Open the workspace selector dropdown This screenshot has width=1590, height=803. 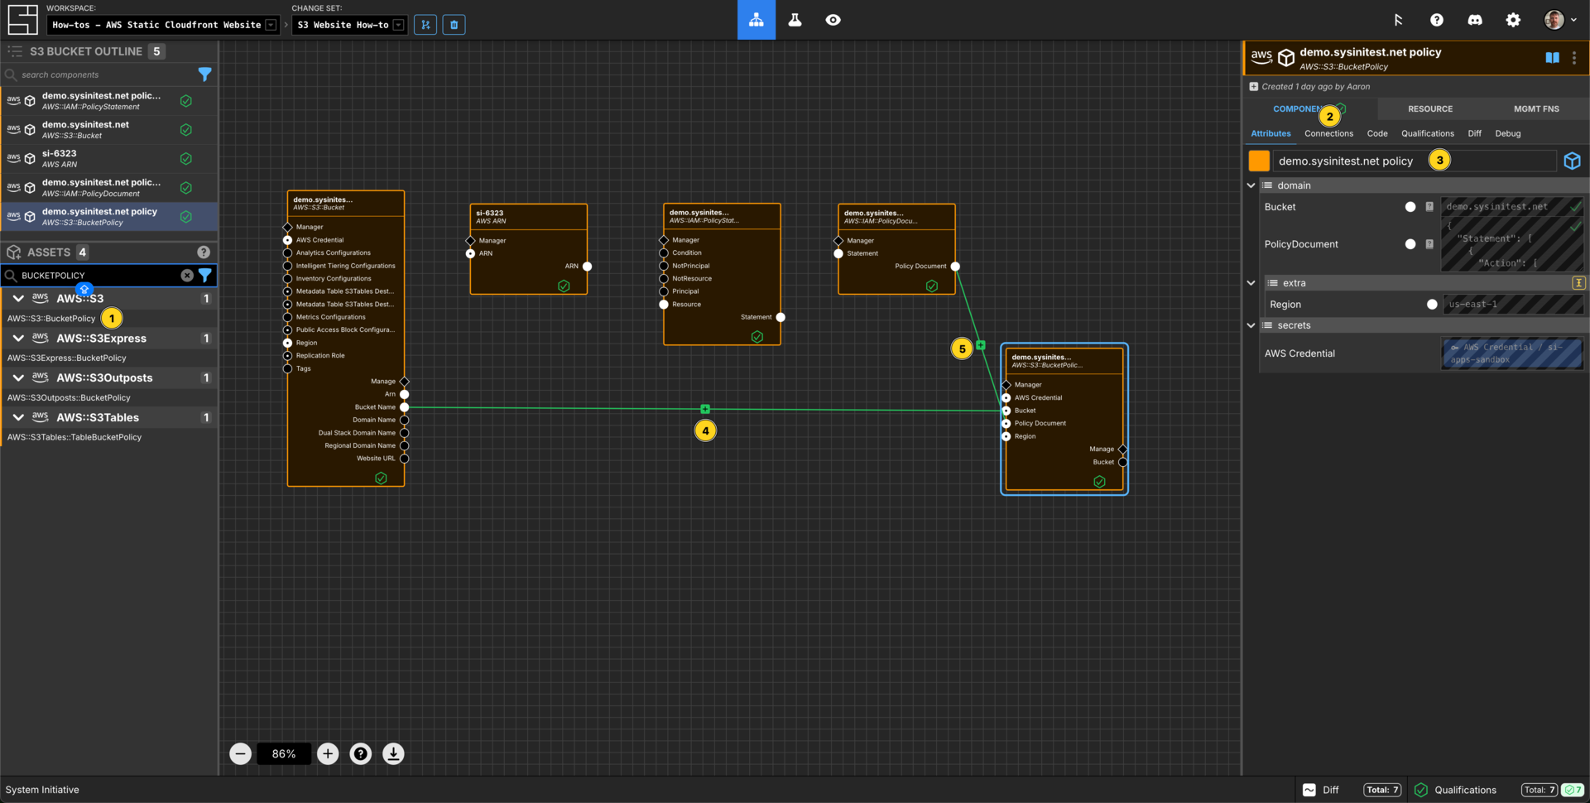pyautogui.click(x=162, y=25)
